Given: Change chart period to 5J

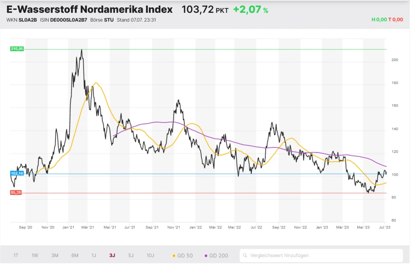Looking at the screenshot, I should pyautogui.click(x=131, y=255).
